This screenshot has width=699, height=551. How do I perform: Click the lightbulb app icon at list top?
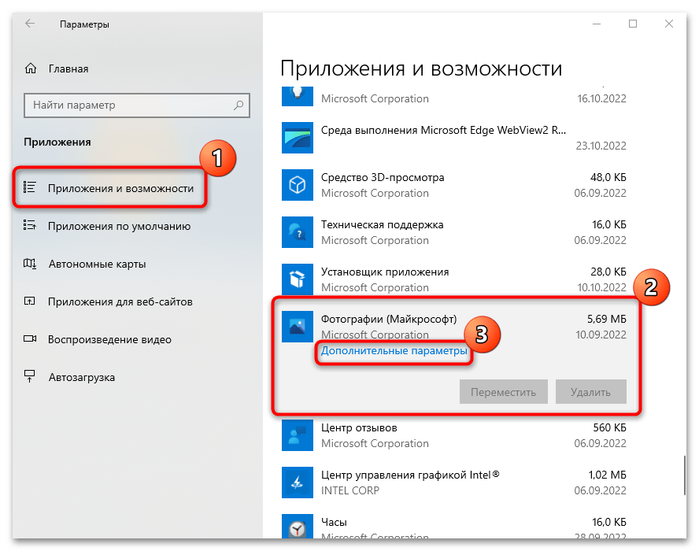click(298, 96)
